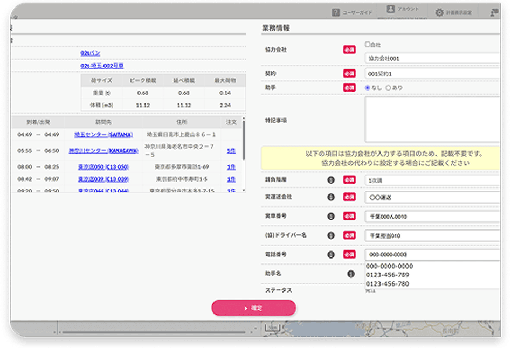Viewport: 511px width, 348px height.
Task: Choose suggestion 000-0000-0000 from the list
Action: click(389, 266)
